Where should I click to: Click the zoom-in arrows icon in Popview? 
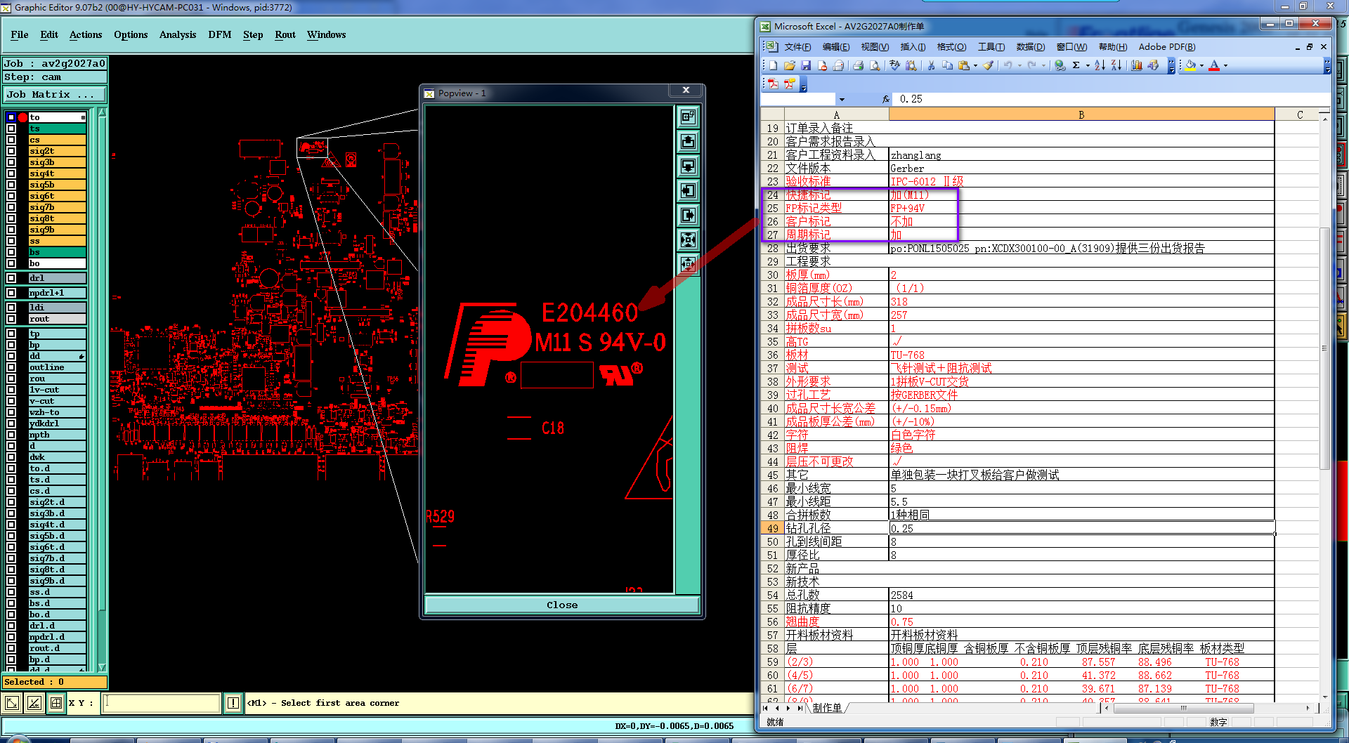tap(688, 239)
